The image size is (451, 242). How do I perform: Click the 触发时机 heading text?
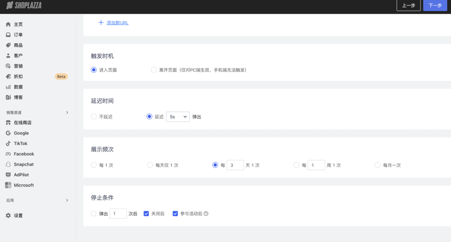pyautogui.click(x=102, y=56)
